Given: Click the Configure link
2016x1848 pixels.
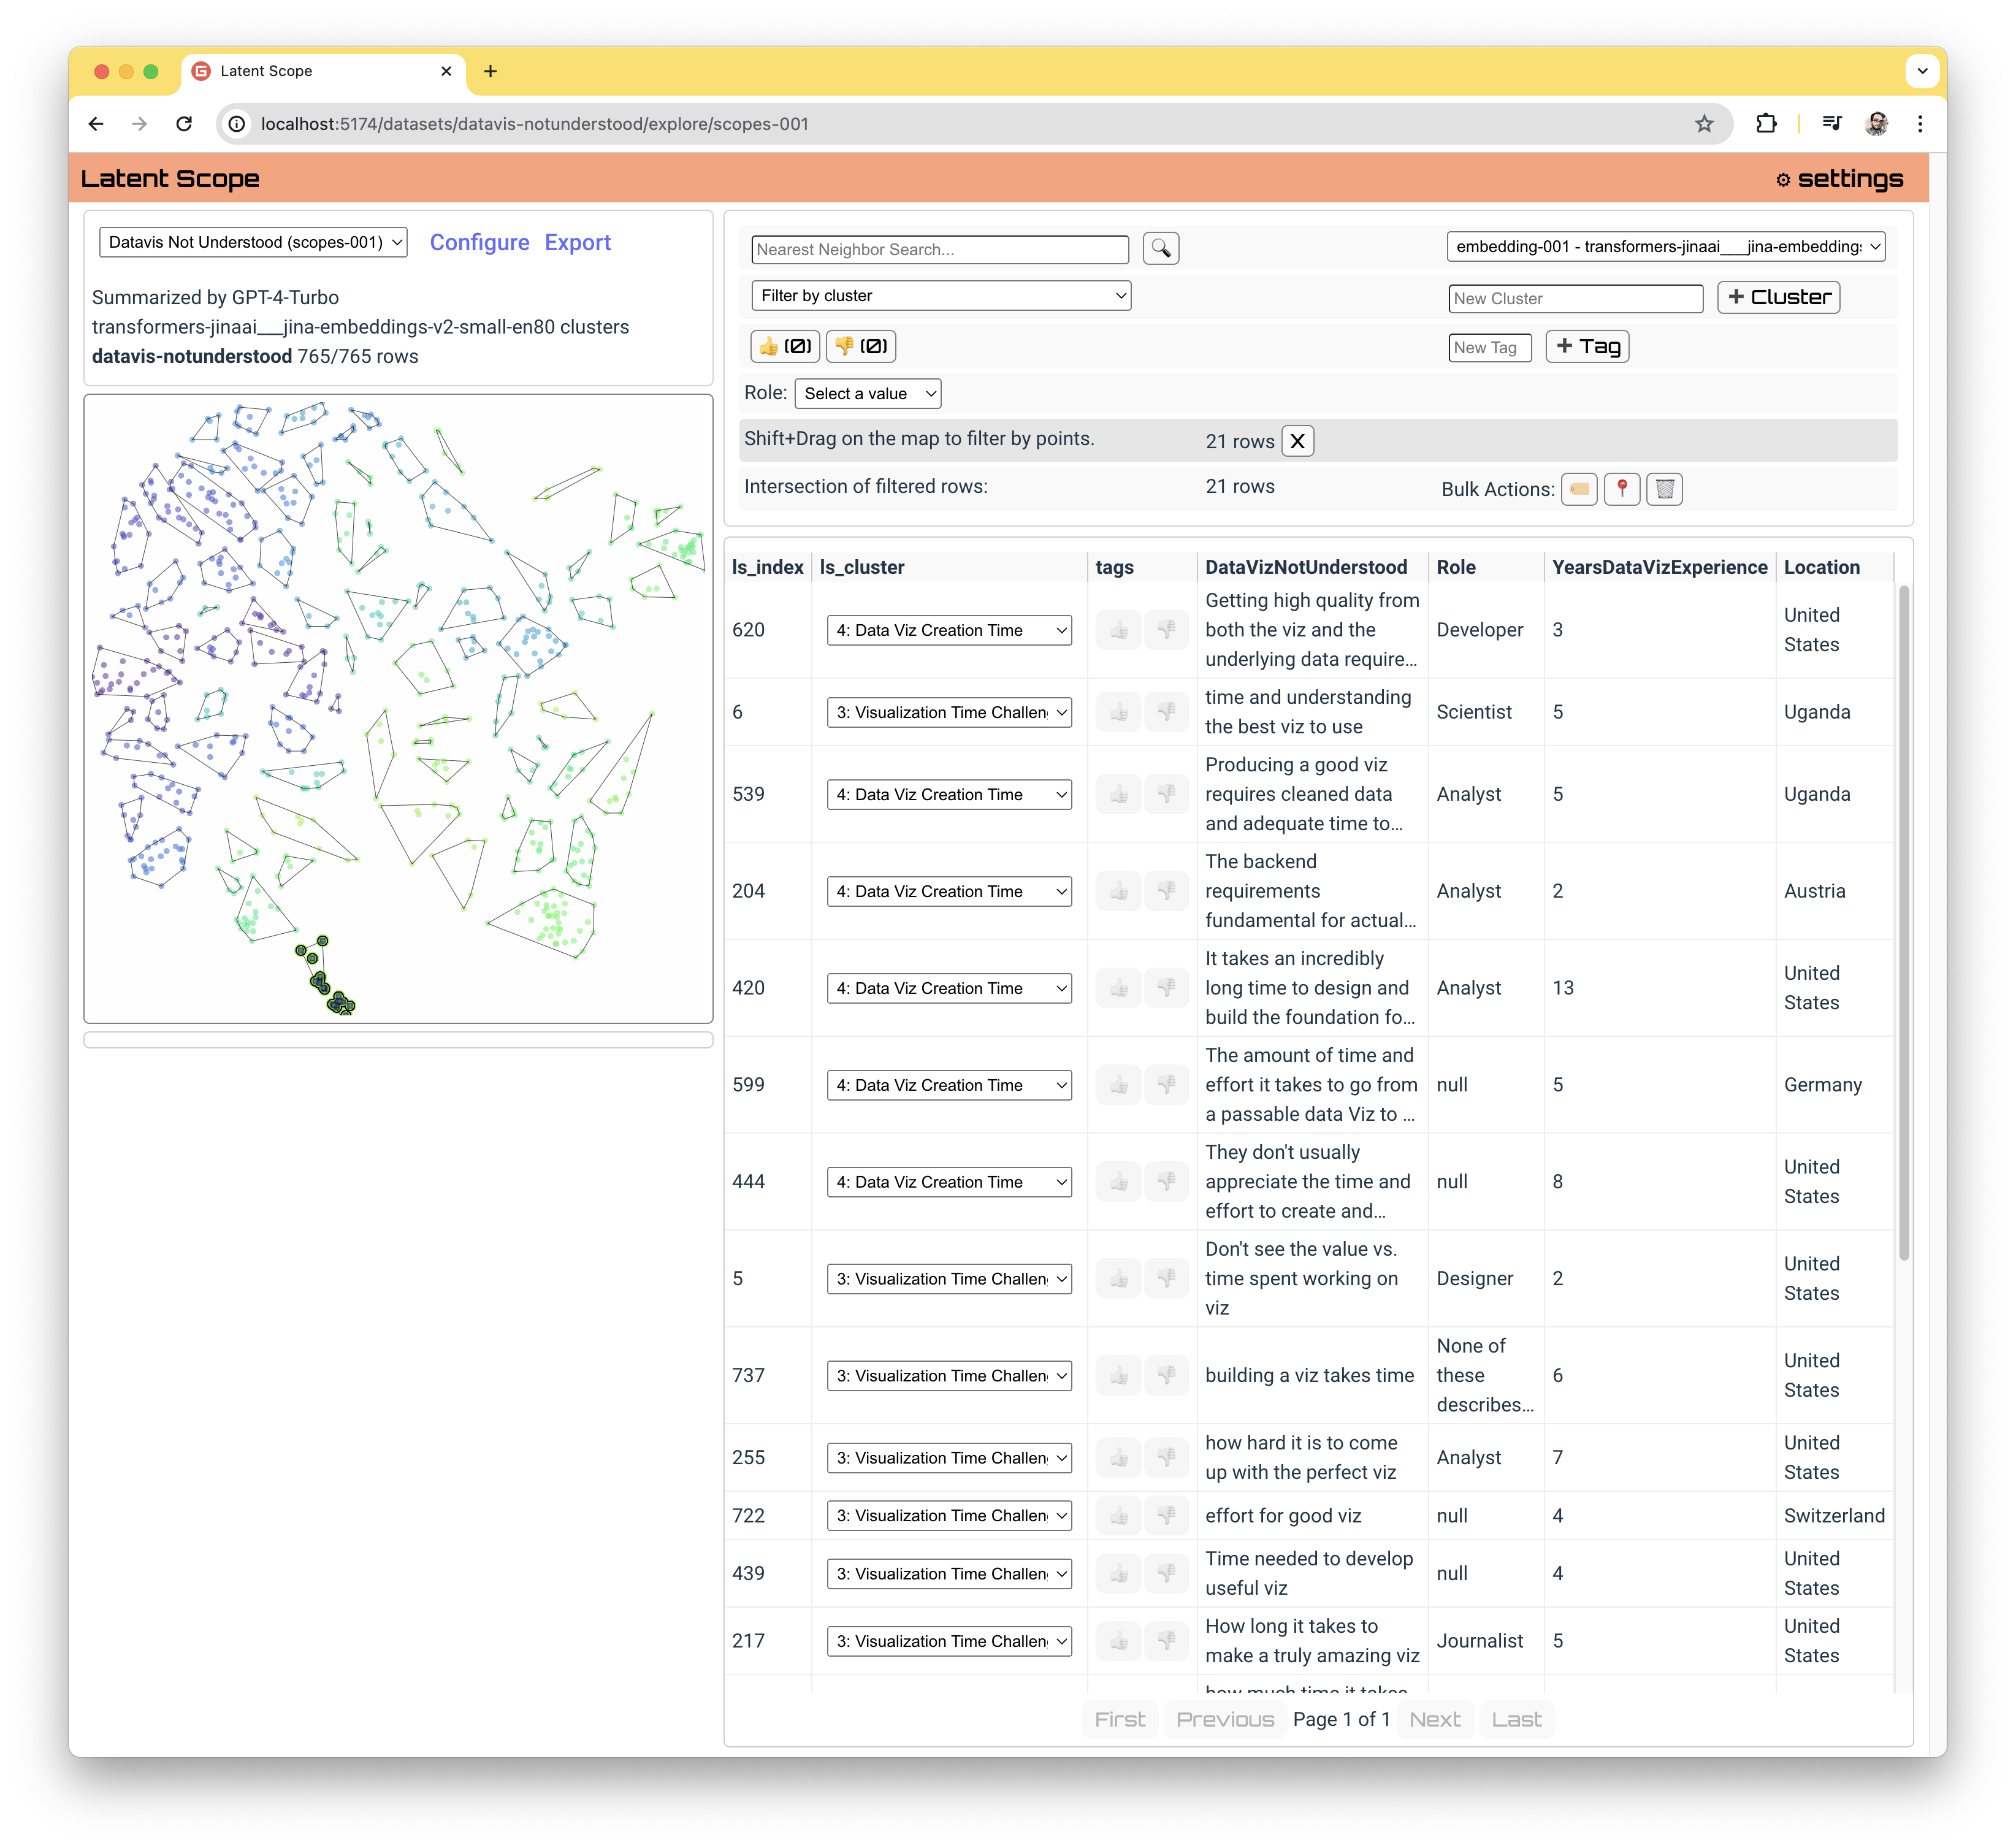Looking at the screenshot, I should tap(480, 242).
